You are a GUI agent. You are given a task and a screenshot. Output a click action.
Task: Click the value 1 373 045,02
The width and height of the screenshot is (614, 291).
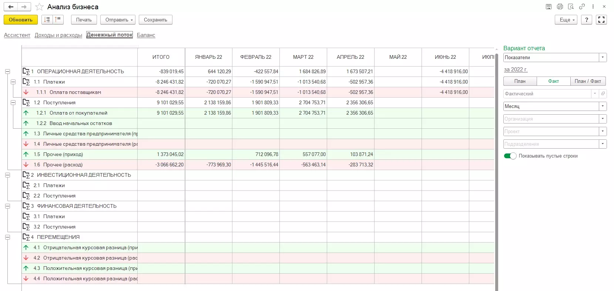pyautogui.click(x=170, y=154)
